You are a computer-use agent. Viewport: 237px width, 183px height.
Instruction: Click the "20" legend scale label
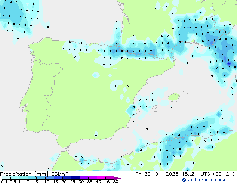pyautogui.click(x=64, y=182)
